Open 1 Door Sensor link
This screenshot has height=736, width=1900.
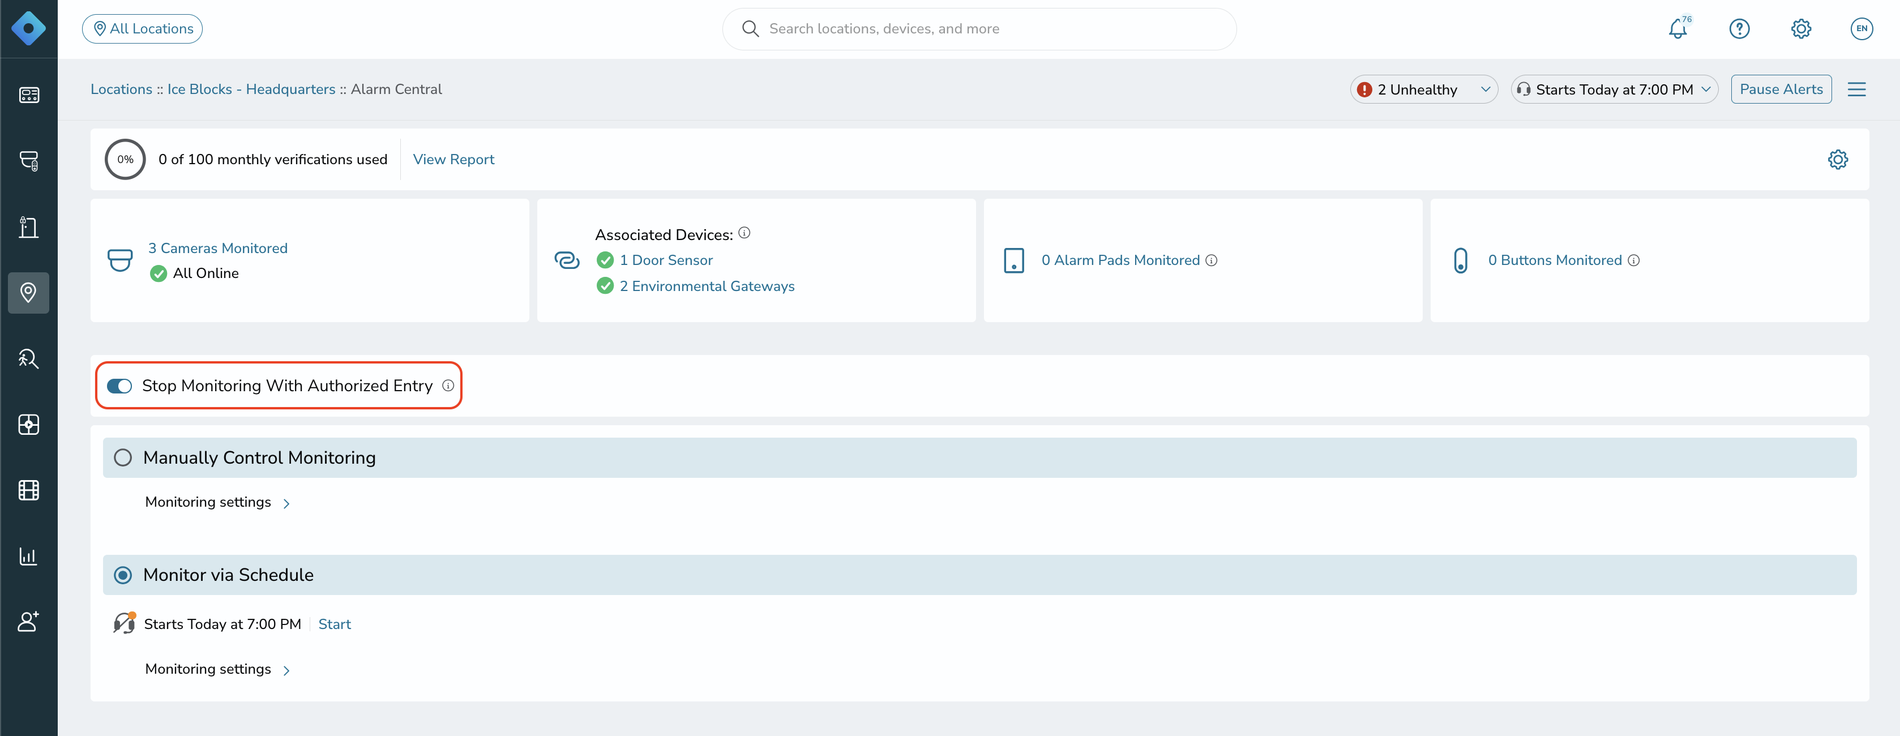[666, 260]
